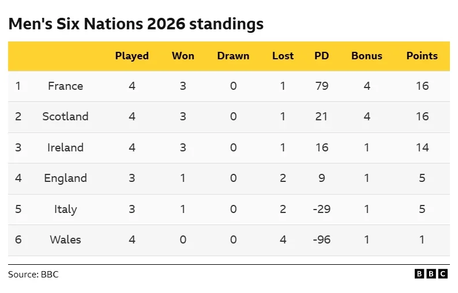Click France's points difference value 79
This screenshot has height=293, width=458.
click(321, 86)
